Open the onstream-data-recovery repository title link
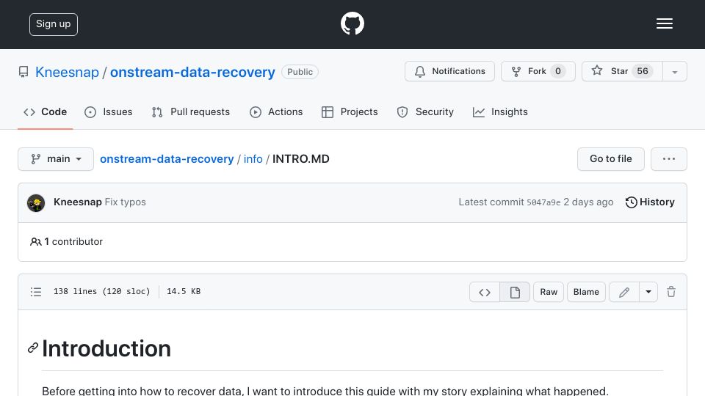 click(x=192, y=72)
